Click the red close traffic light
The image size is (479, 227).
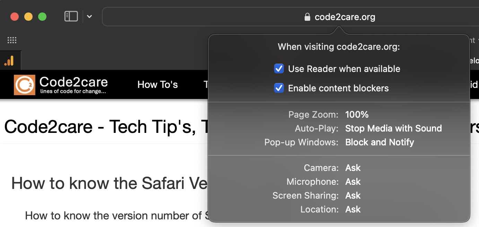pos(14,16)
